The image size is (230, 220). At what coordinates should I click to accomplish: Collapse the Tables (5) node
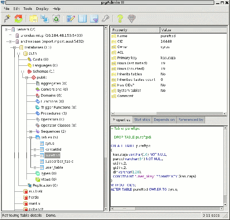[30, 138]
